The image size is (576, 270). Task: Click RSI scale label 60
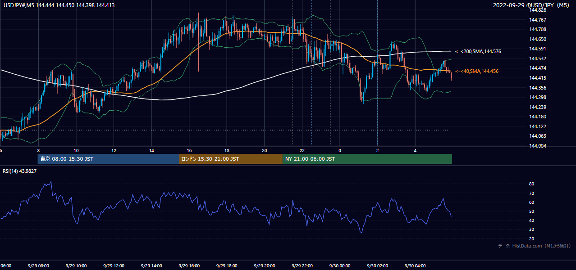tap(532, 202)
